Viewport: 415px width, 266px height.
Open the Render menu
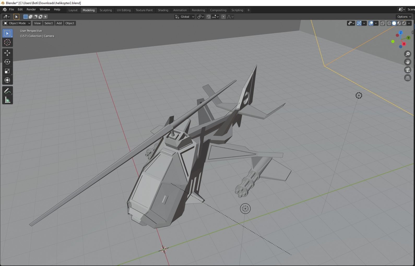(x=31, y=9)
